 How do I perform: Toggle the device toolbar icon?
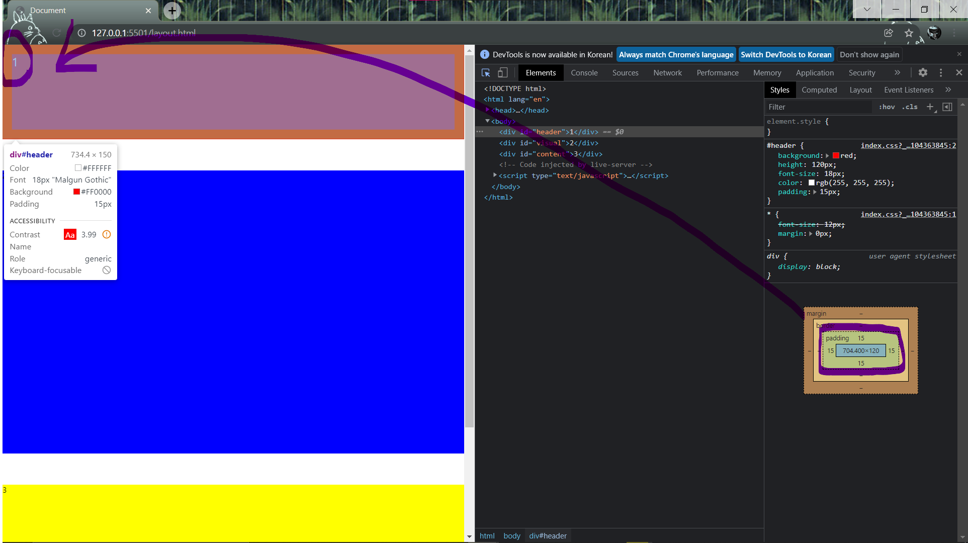click(x=502, y=73)
